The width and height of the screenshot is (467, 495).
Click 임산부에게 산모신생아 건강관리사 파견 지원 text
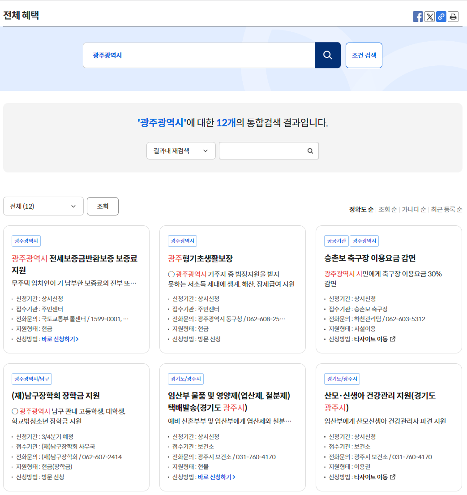[x=385, y=421]
